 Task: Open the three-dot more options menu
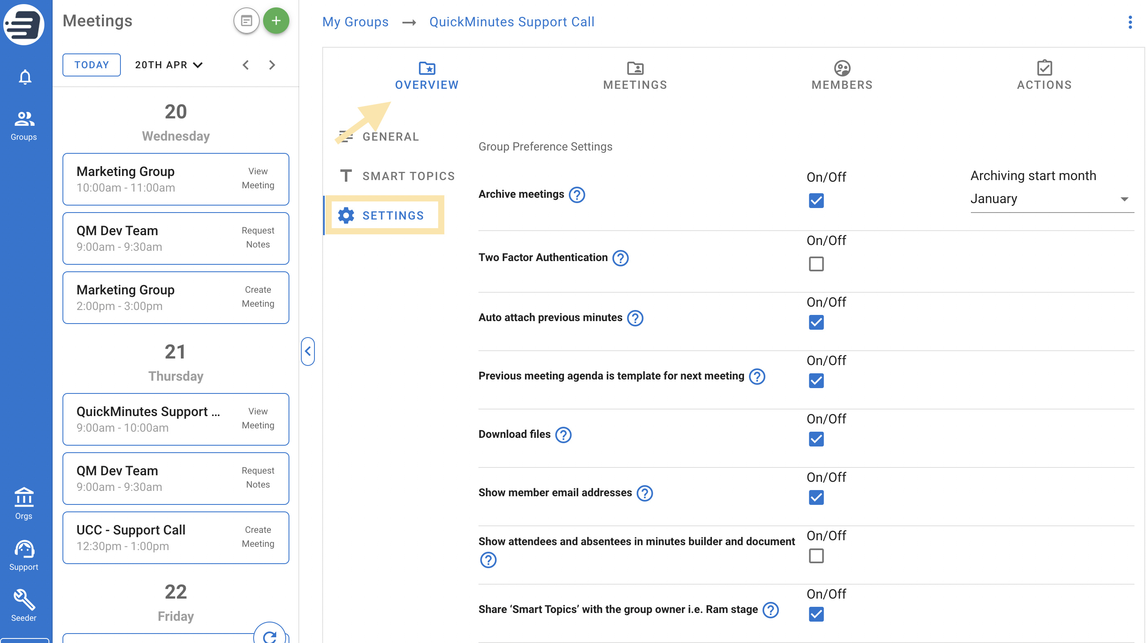pyautogui.click(x=1130, y=22)
